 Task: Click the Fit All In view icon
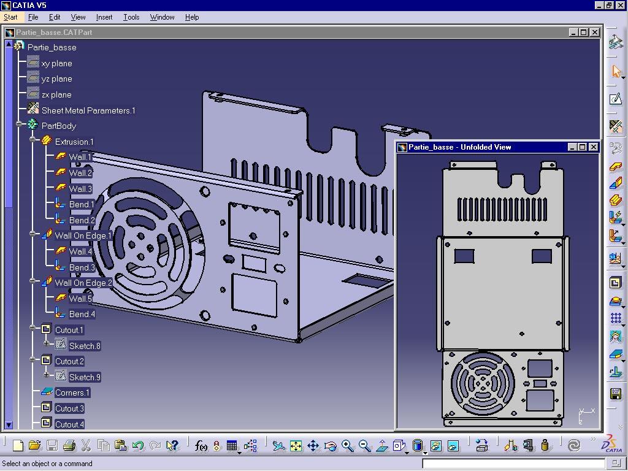click(x=296, y=446)
